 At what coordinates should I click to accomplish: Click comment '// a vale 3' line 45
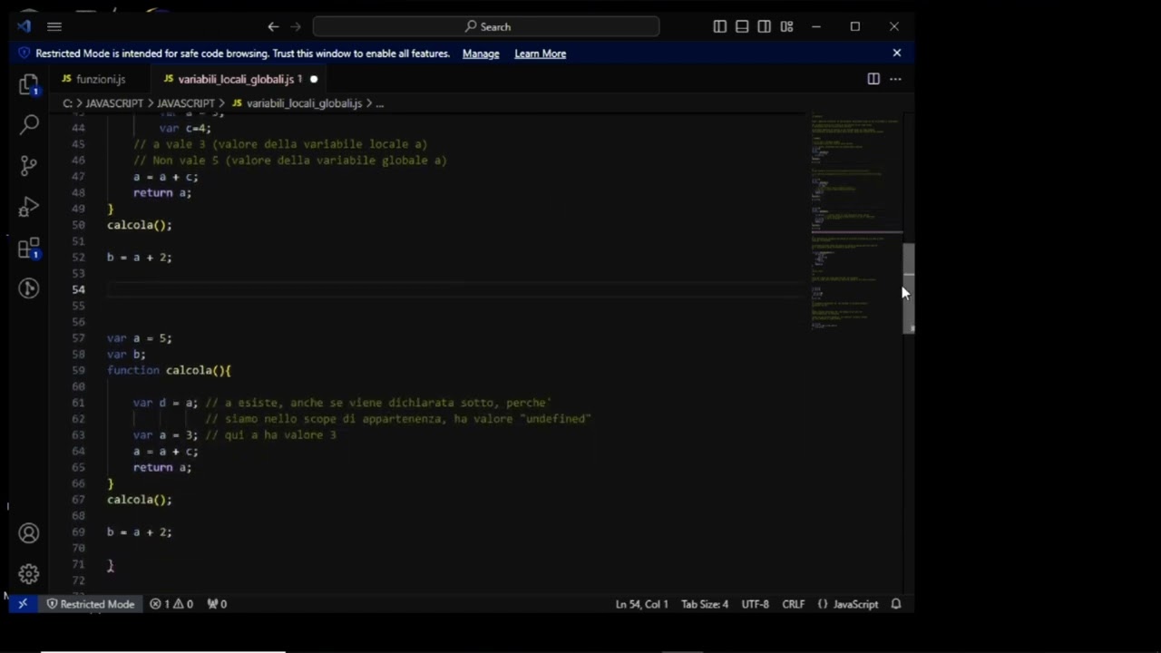(x=280, y=144)
